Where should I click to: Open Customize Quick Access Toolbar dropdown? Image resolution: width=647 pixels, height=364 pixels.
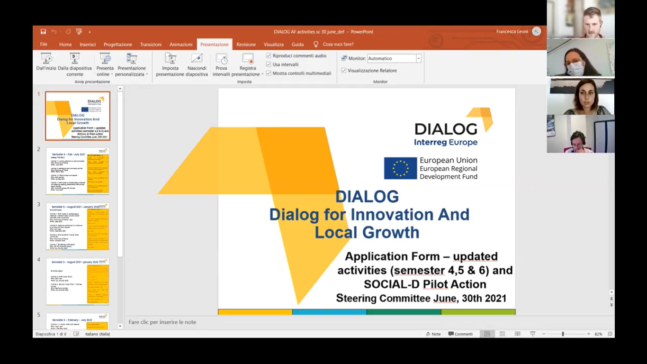tap(90, 32)
